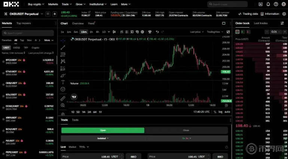Open the Isolated margin mode dropdown
Image resolution: width=288 pixels, height=159 pixels.
103,138
